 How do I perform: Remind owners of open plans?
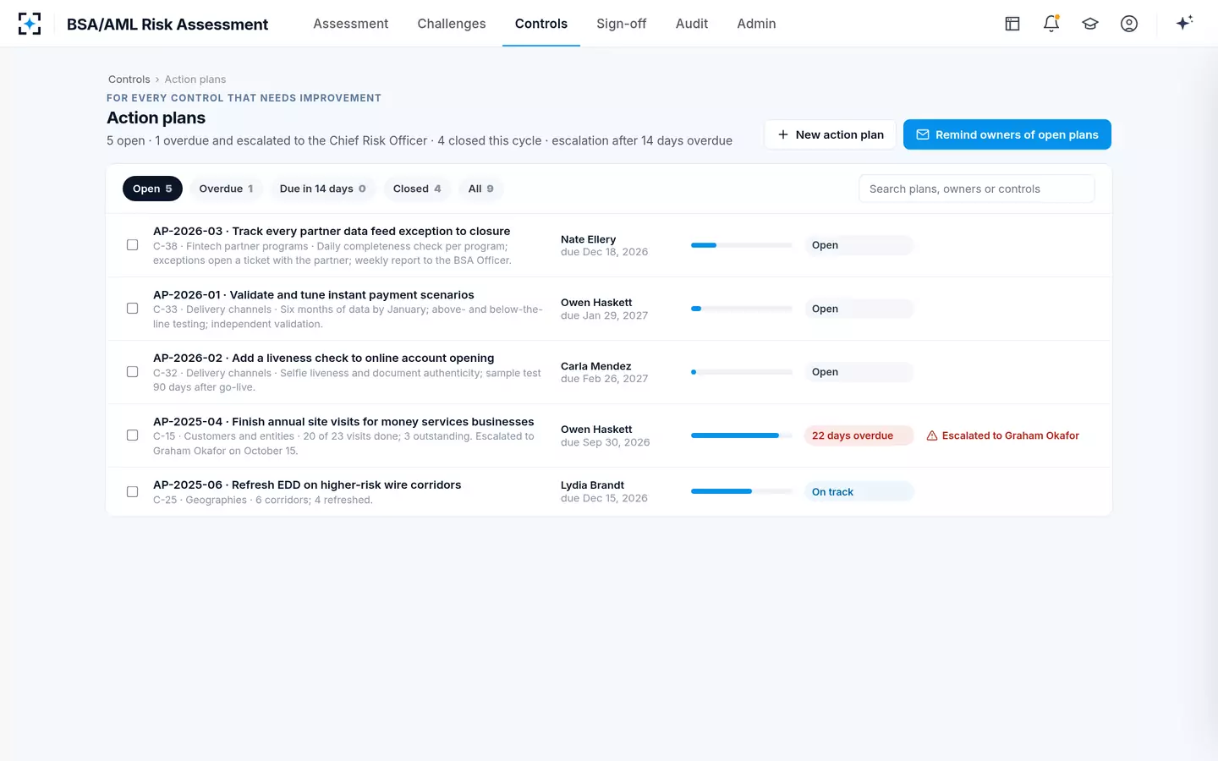[1007, 134]
